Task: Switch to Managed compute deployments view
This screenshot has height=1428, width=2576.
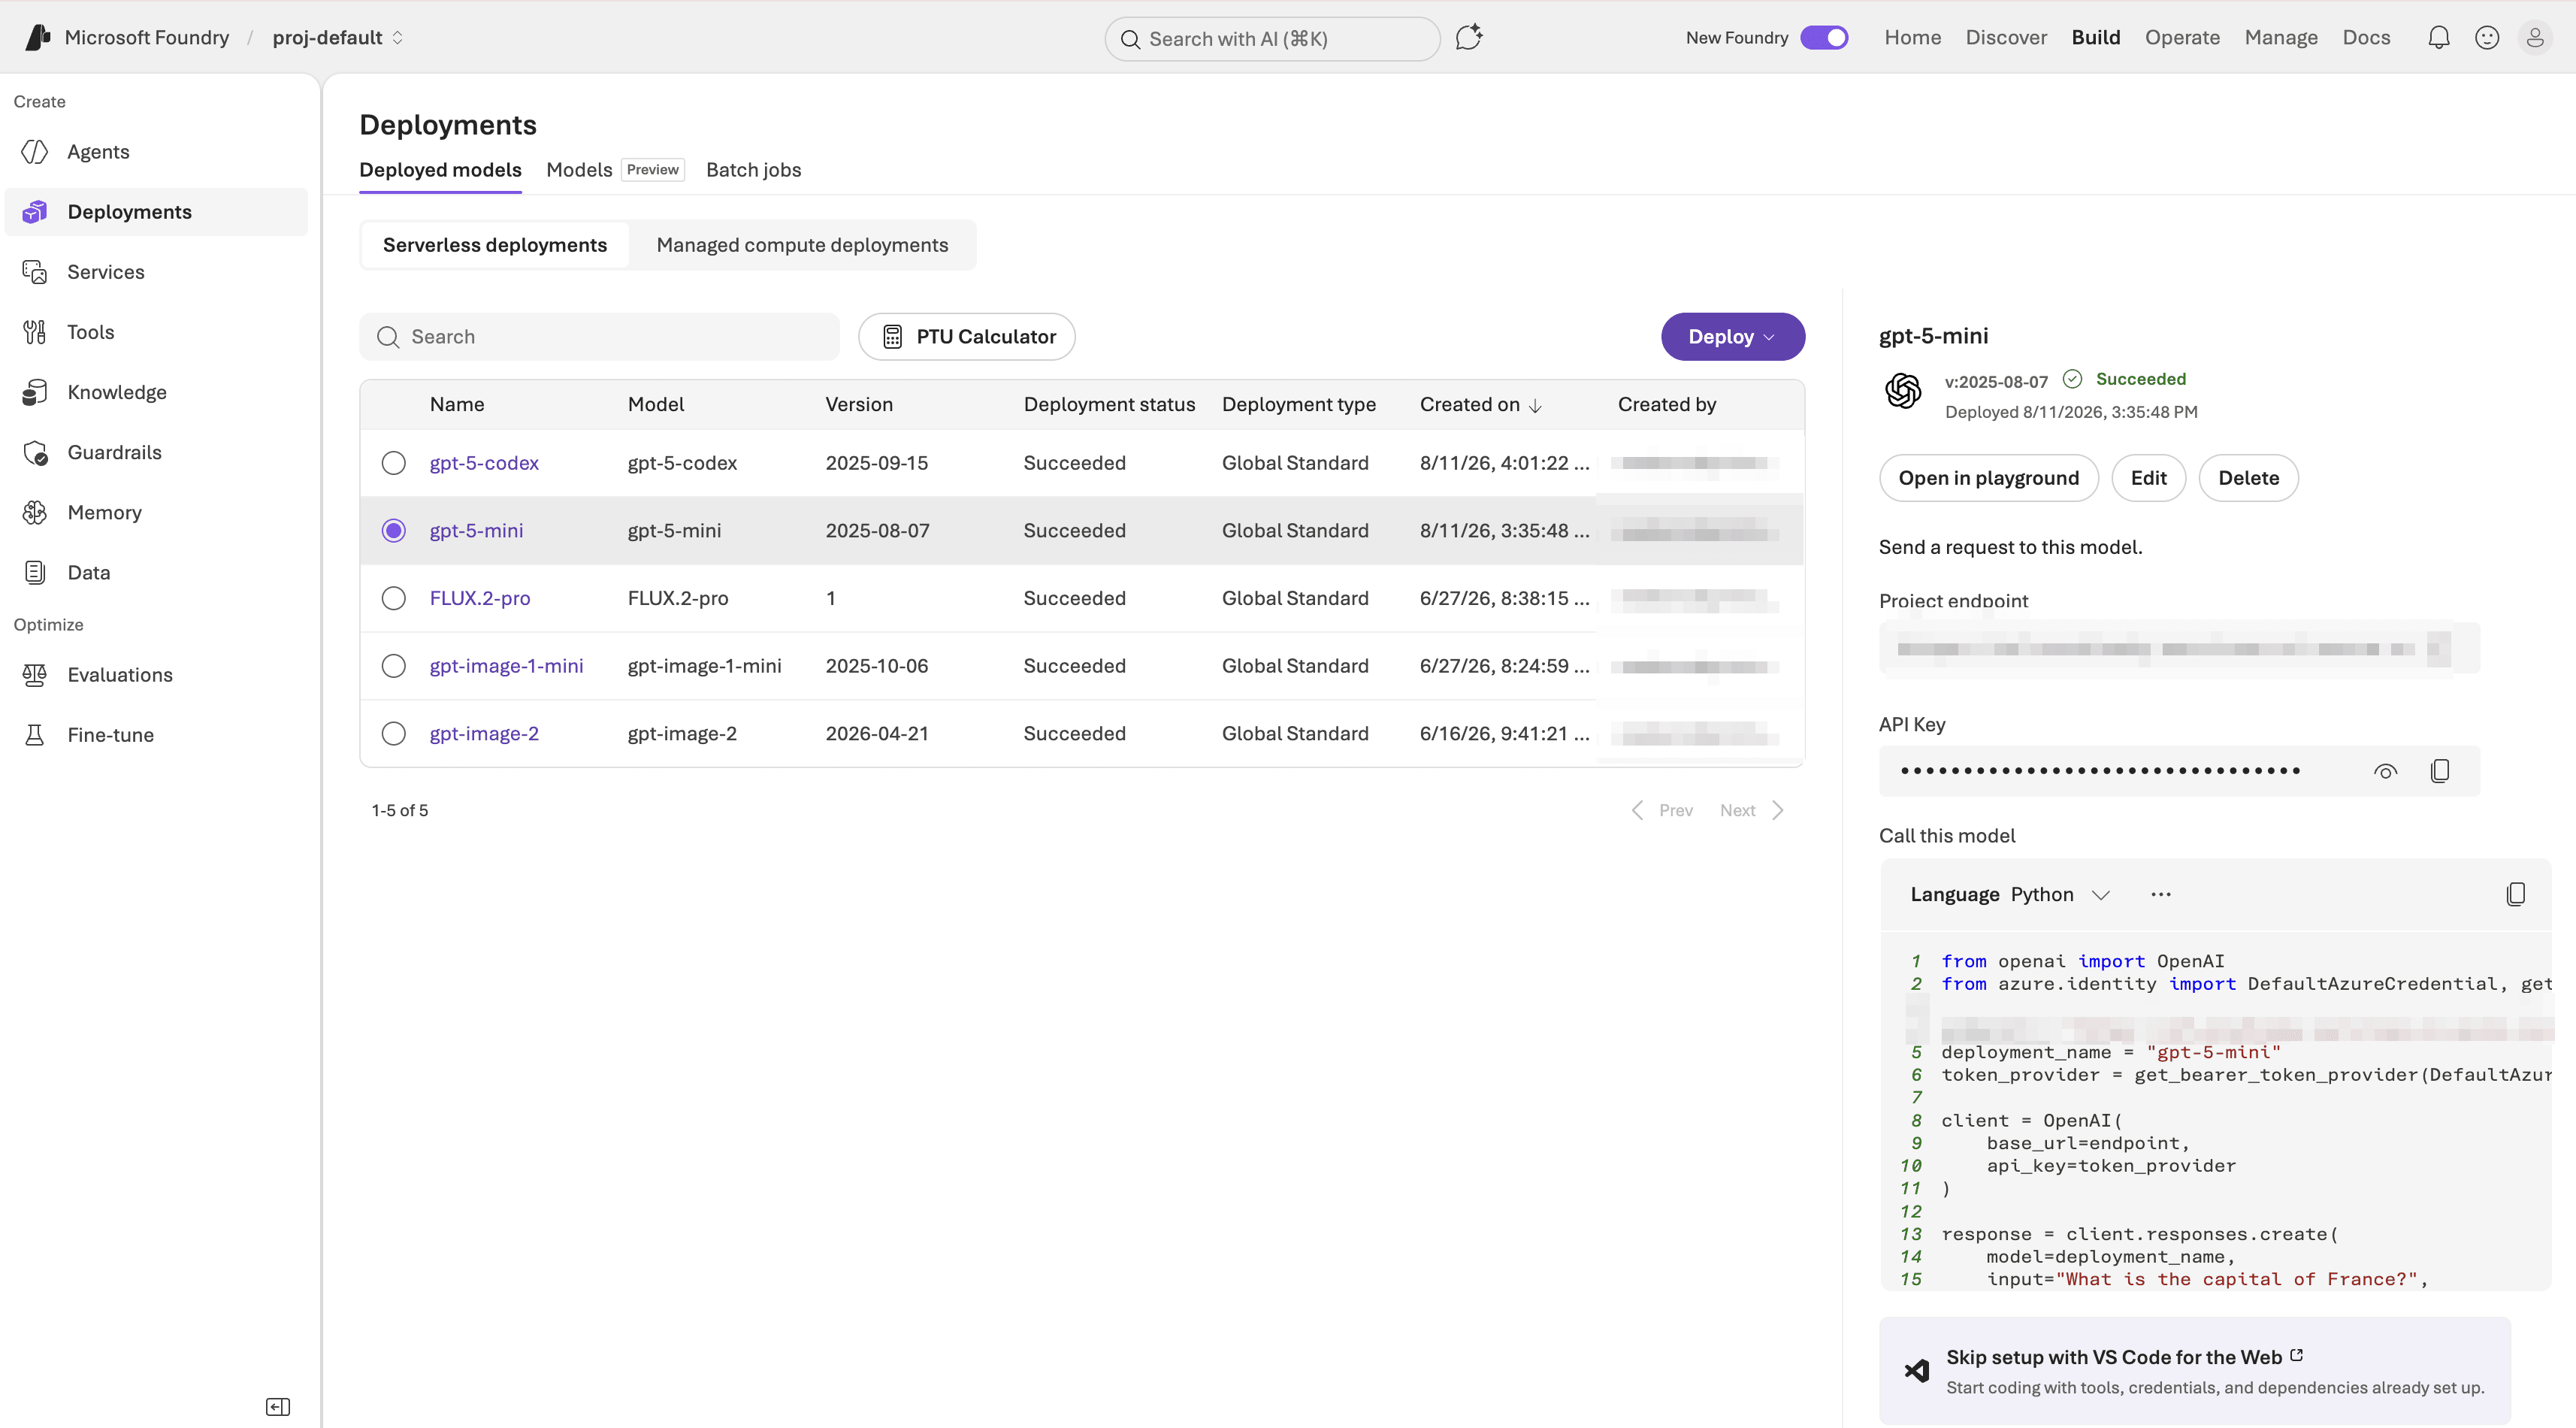Action: click(802, 245)
